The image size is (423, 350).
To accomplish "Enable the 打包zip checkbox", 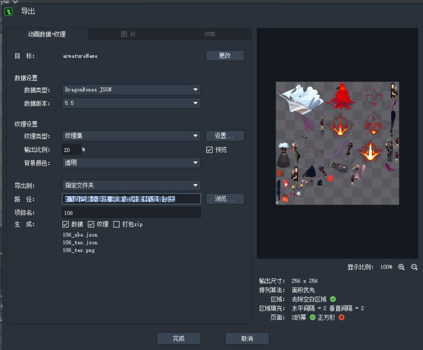I will tap(117, 224).
